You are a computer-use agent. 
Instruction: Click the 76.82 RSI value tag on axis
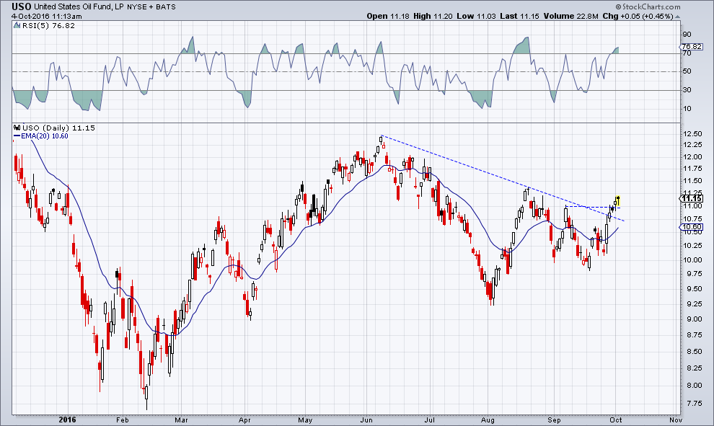692,46
